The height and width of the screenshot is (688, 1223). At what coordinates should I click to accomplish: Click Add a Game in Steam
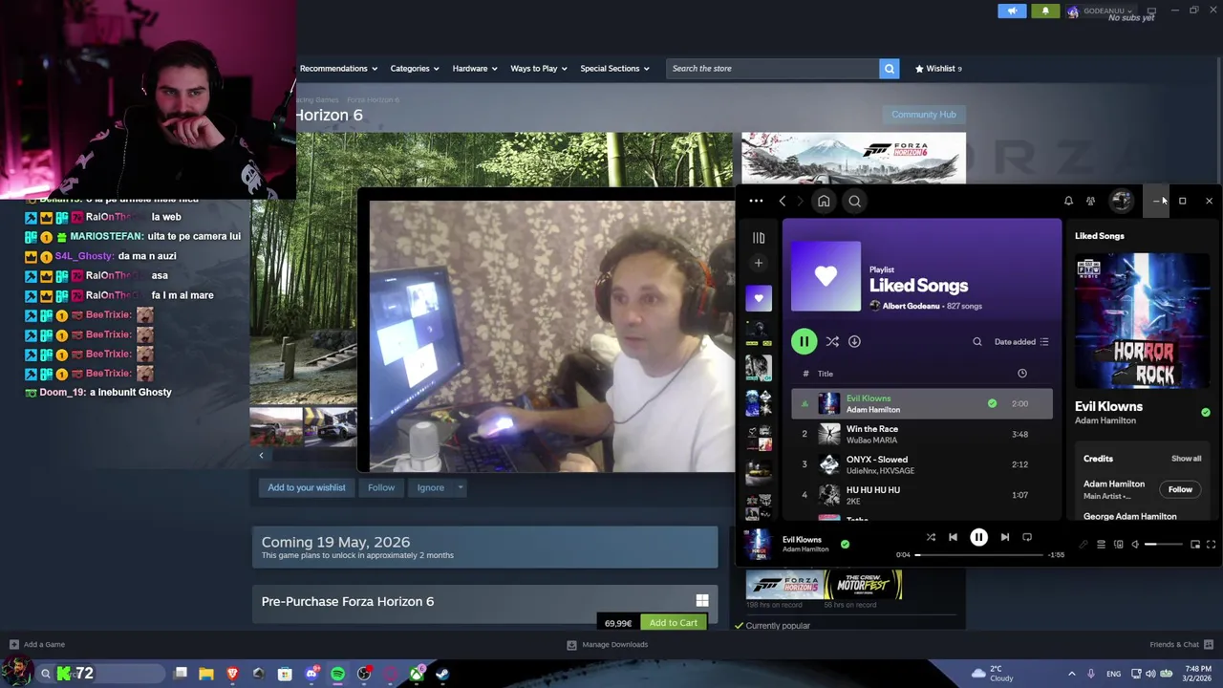pos(37,644)
